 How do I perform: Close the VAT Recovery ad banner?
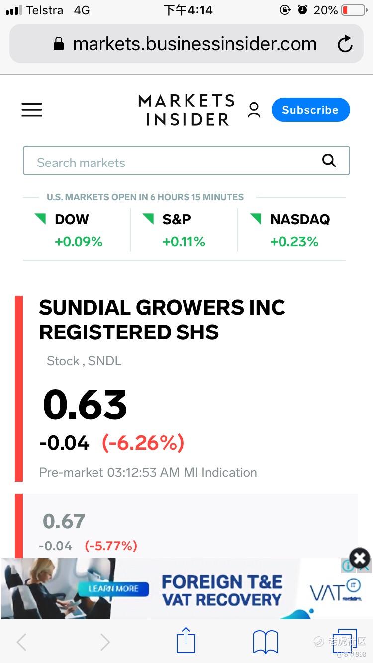360,558
